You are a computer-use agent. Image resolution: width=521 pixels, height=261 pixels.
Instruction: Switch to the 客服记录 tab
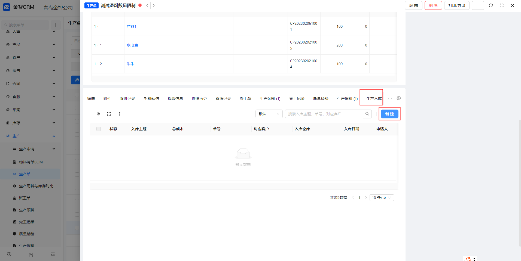click(x=223, y=99)
